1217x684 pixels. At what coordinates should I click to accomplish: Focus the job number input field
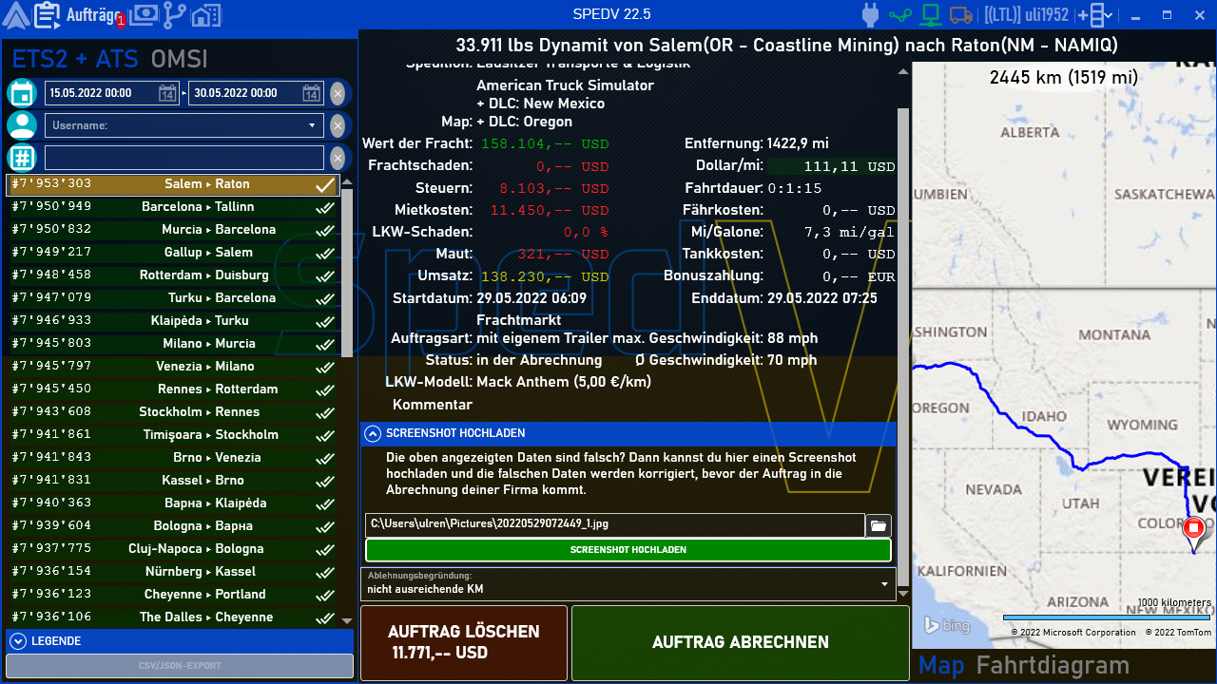184,158
